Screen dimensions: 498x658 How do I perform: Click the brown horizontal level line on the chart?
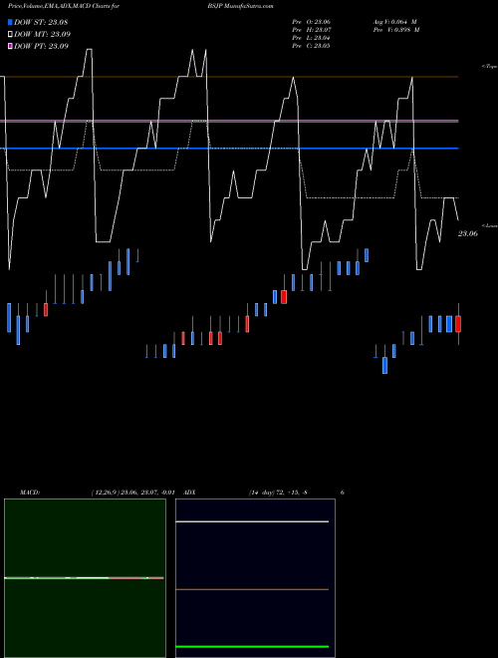[x=229, y=77]
